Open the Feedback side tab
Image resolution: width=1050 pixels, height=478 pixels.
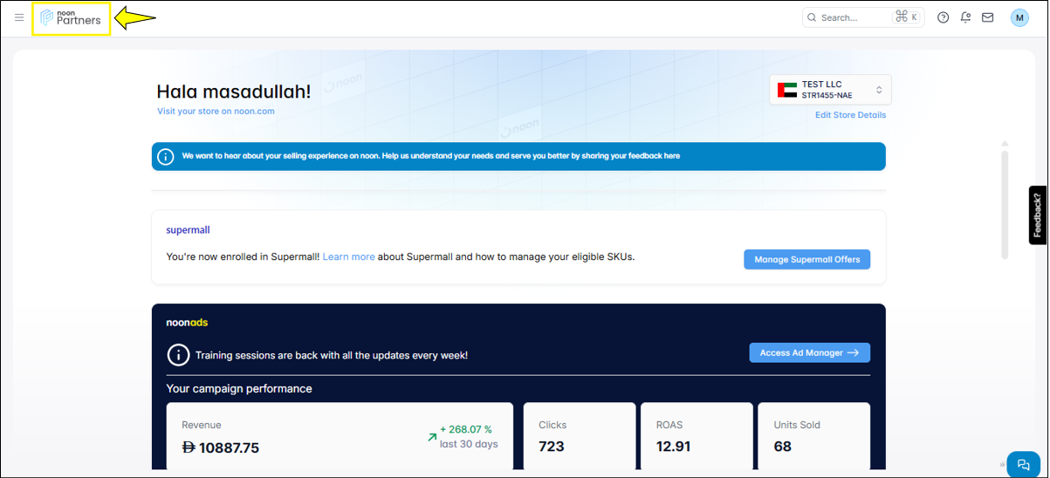coord(1038,215)
